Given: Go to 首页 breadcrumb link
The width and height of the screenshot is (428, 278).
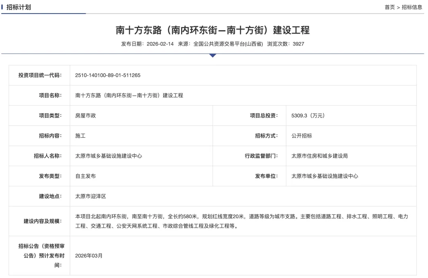Looking at the screenshot, I should 390,8.
